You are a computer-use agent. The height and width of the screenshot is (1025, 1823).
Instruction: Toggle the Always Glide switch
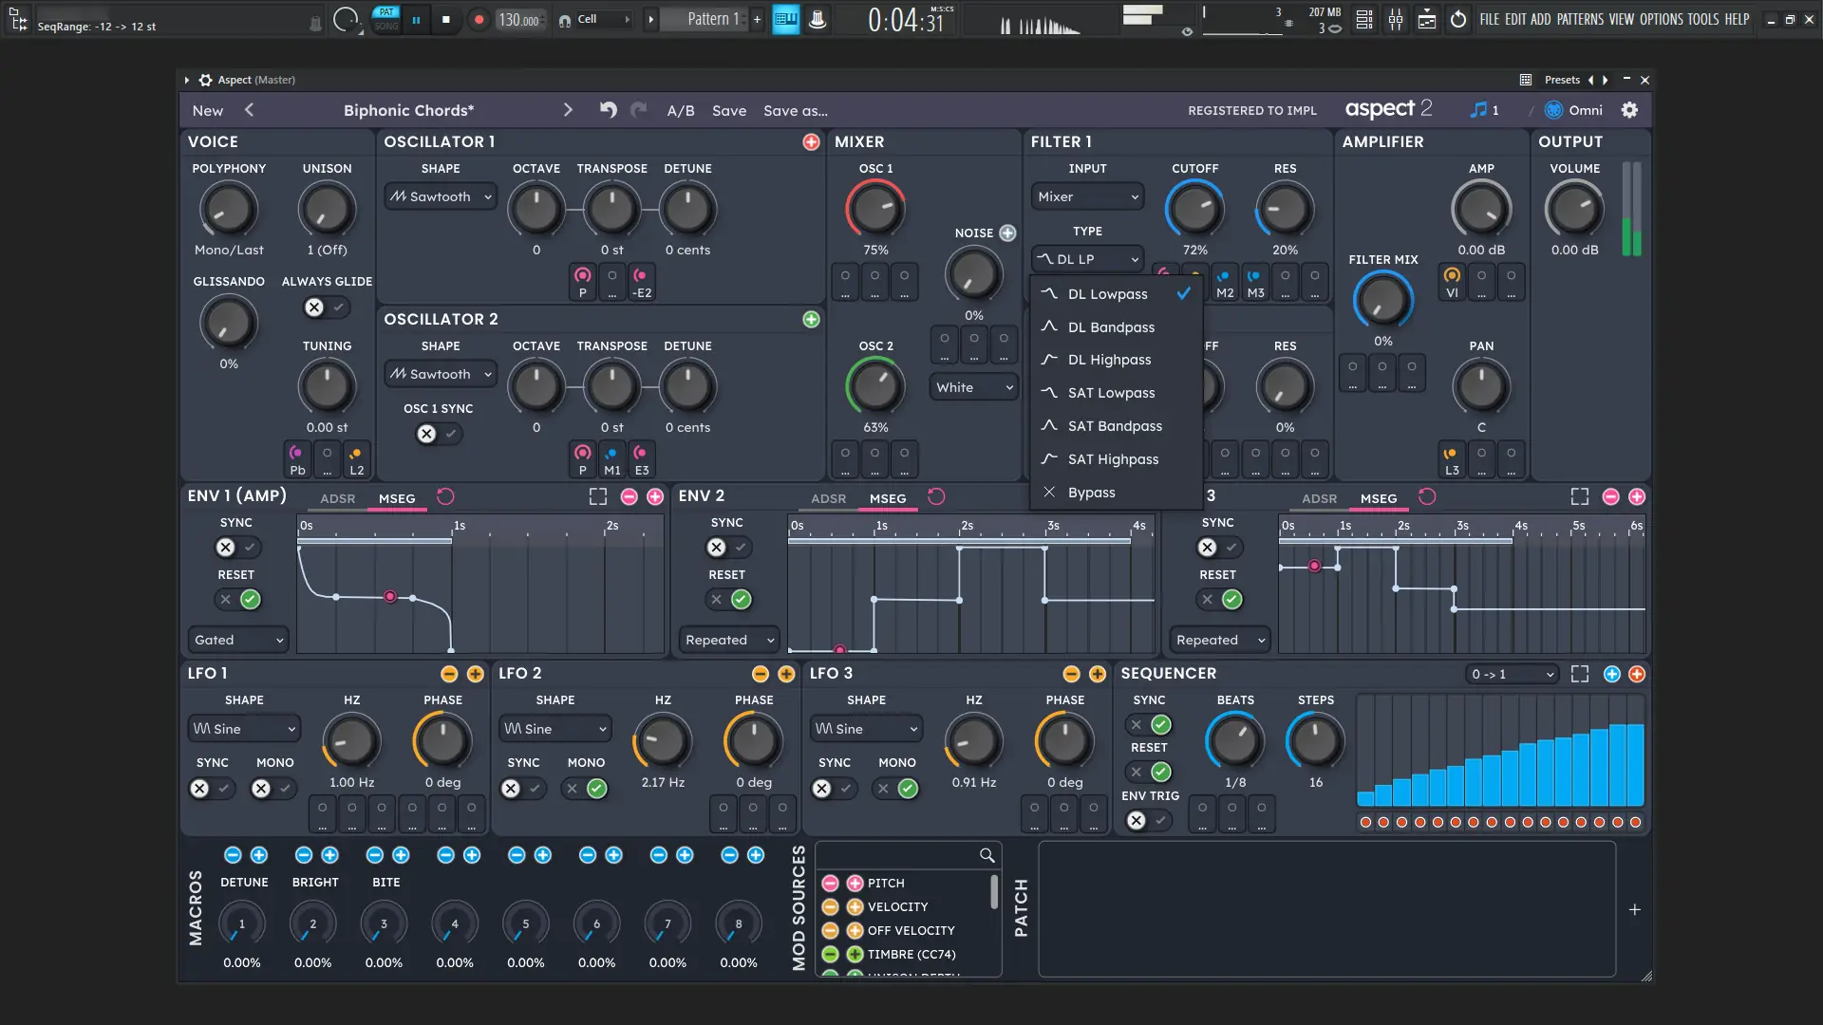pyautogui.click(x=326, y=307)
